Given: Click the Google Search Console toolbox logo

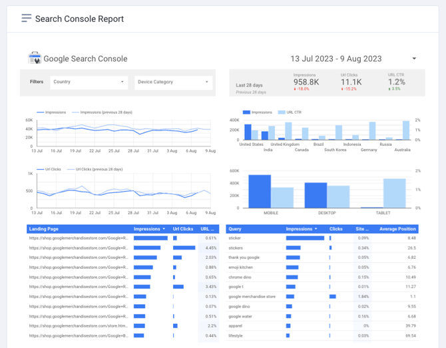Looking at the screenshot, I should click(x=35, y=58).
